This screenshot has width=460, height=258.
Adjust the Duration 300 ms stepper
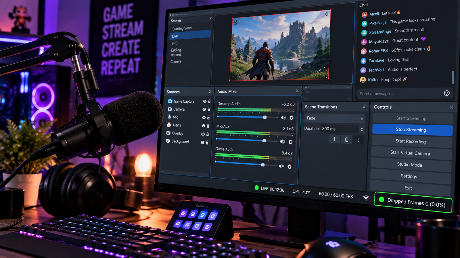362,129
